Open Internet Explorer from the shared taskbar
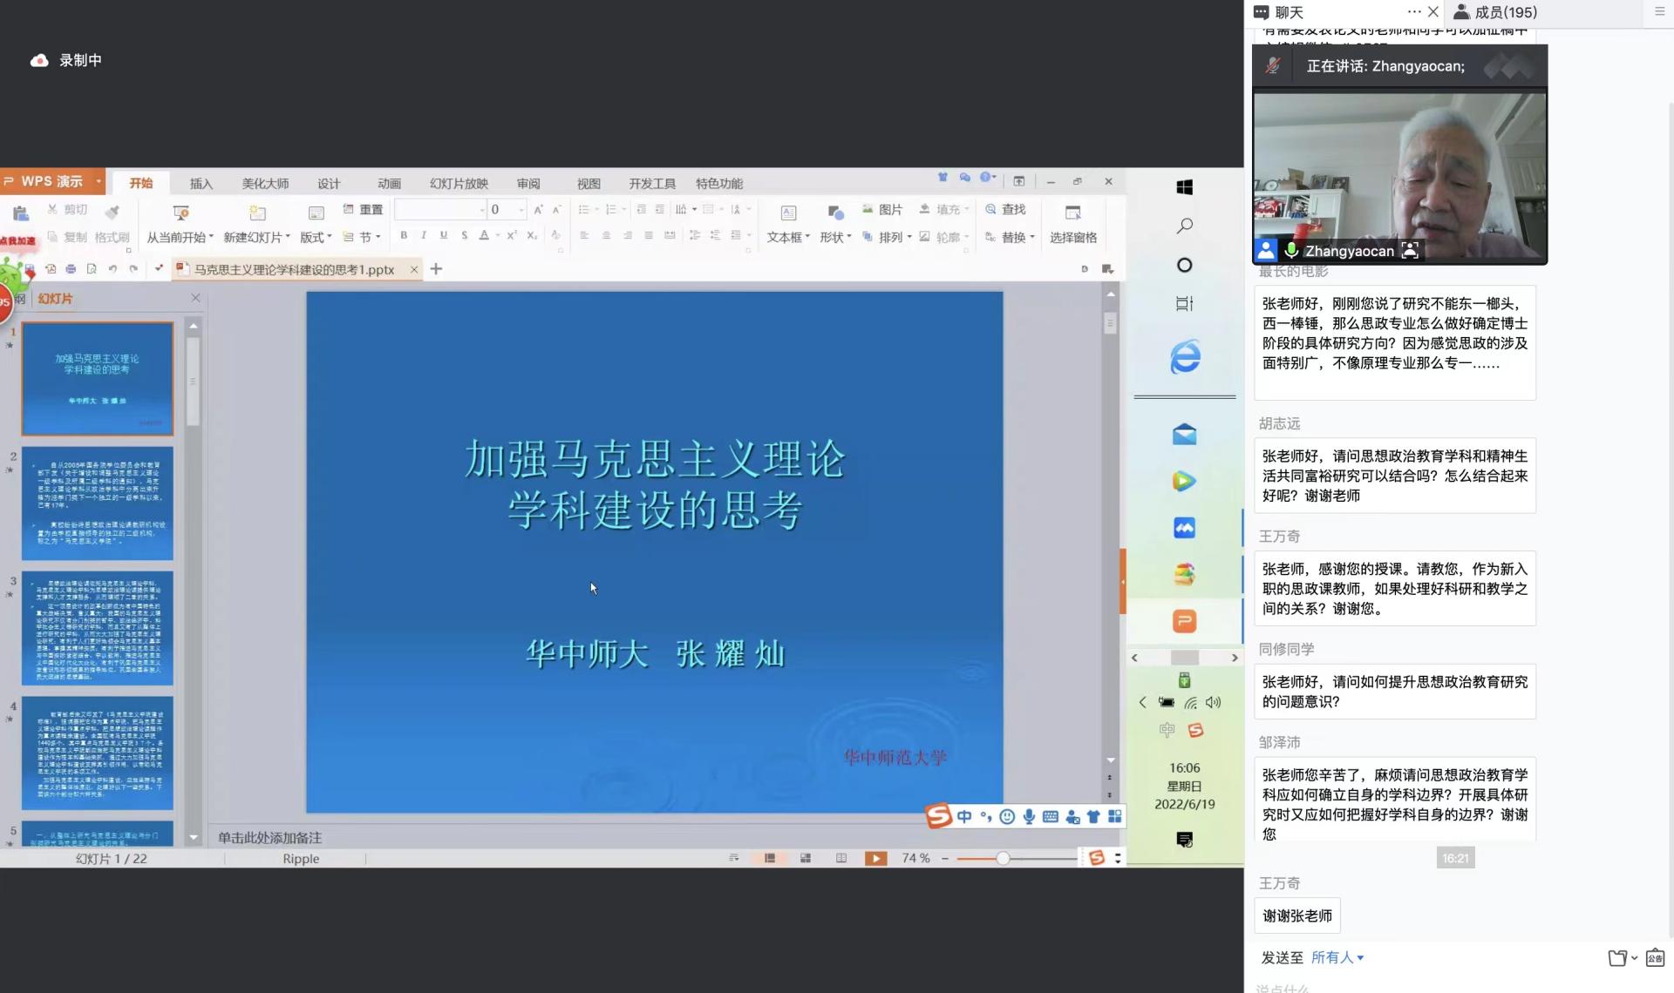 (x=1184, y=357)
